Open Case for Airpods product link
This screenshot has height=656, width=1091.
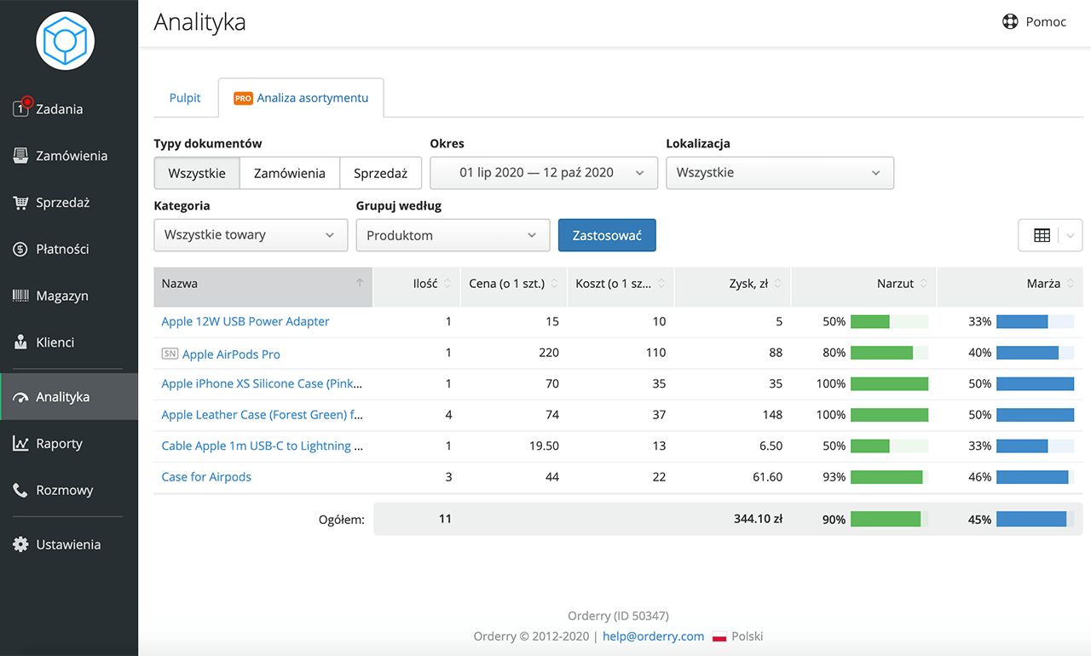click(206, 477)
